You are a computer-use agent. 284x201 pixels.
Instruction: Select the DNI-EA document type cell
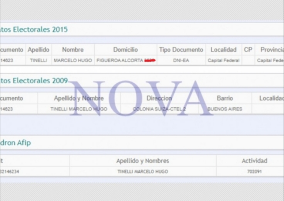181,60
